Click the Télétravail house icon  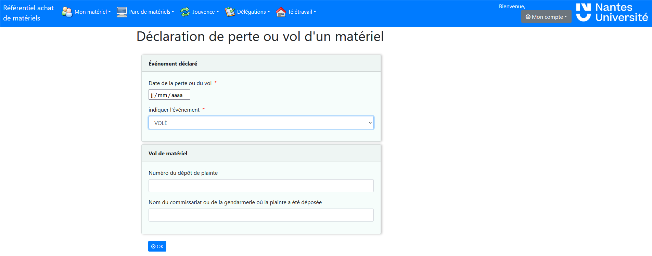pos(281,12)
